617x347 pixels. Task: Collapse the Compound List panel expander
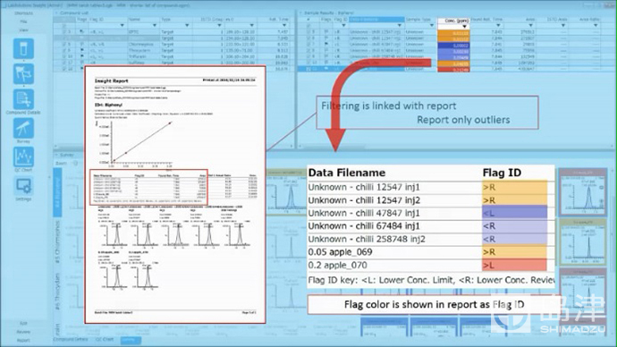[56, 13]
